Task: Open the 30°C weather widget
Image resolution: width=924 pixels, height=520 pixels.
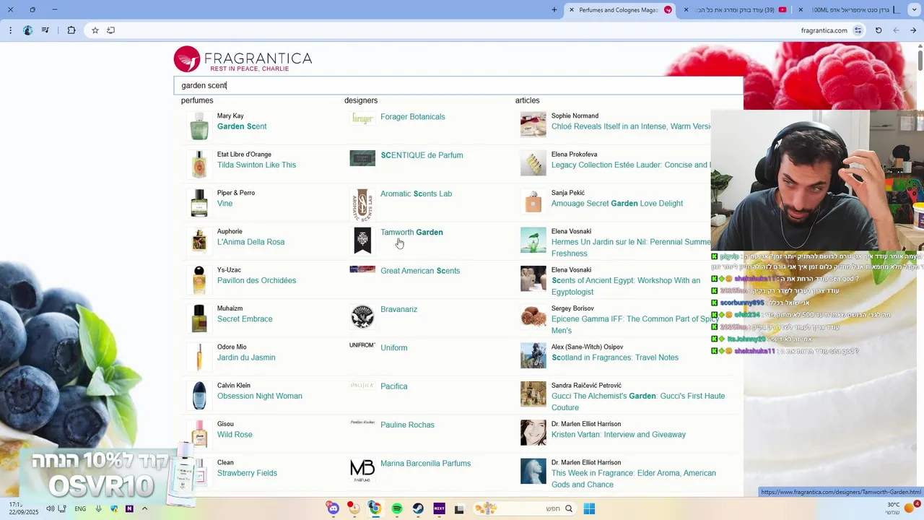Action: click(x=899, y=508)
